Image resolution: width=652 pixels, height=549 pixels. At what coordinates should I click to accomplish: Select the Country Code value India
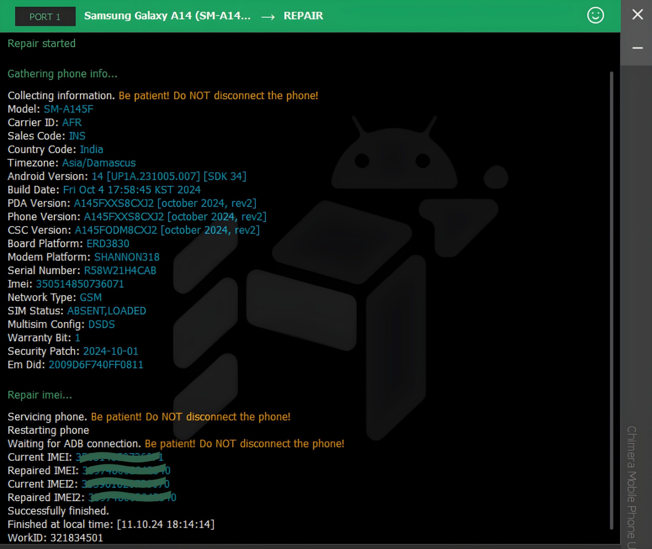[91, 149]
